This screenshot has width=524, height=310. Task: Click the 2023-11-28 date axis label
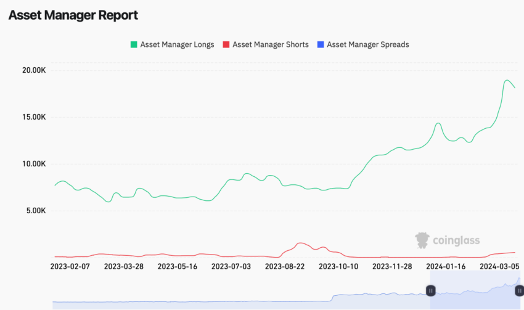pos(392,267)
